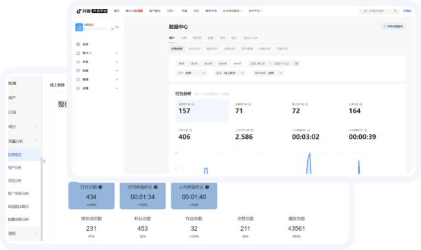Click the switch-app icon beside the app name

point(117,27)
